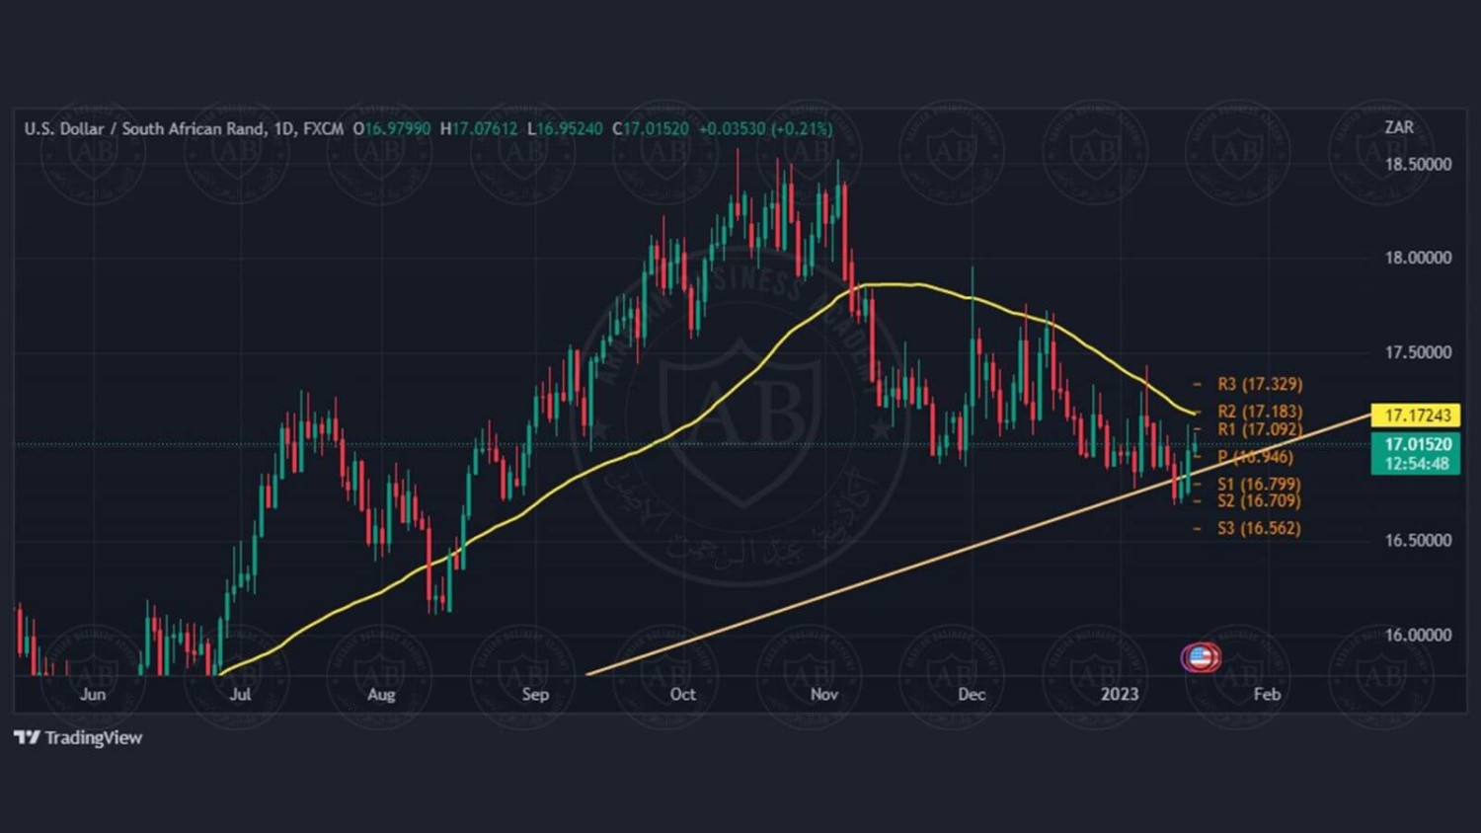Image resolution: width=1481 pixels, height=833 pixels.
Task: Click the 16.50000 price axis label
Action: coord(1418,540)
